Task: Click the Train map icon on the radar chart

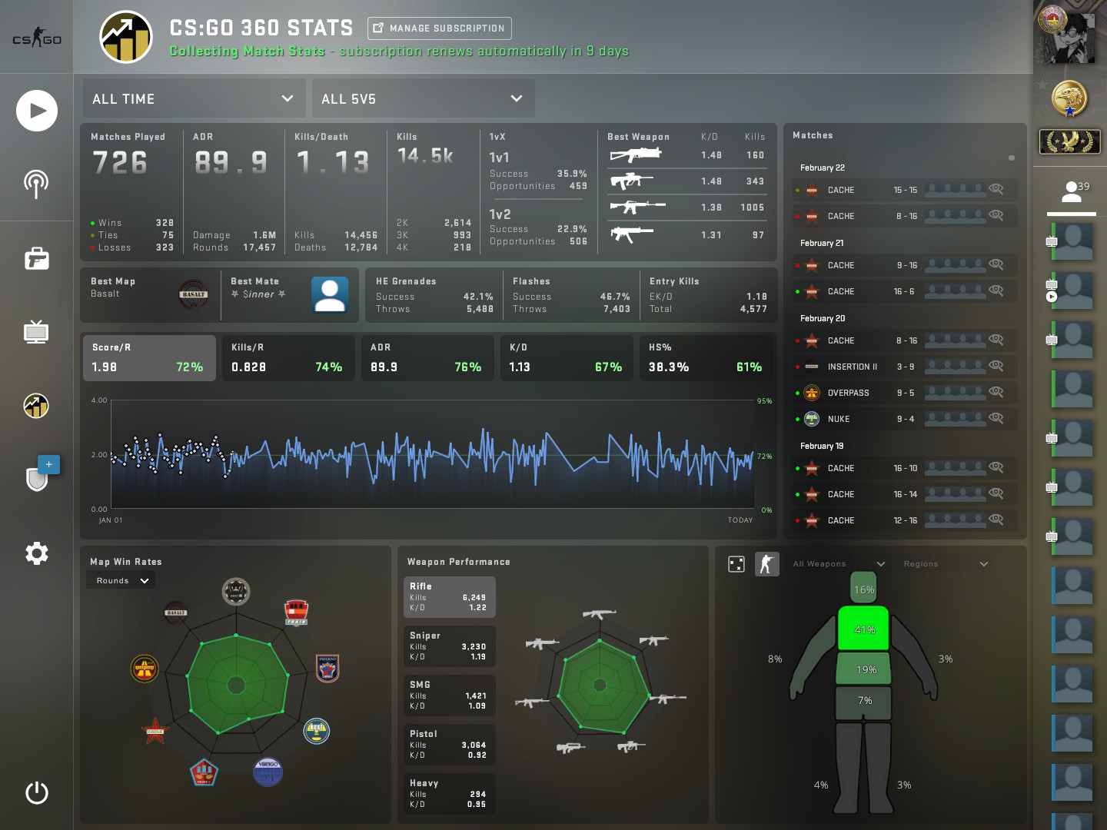Action: 296,613
